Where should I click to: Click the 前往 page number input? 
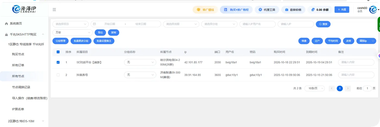(367, 88)
